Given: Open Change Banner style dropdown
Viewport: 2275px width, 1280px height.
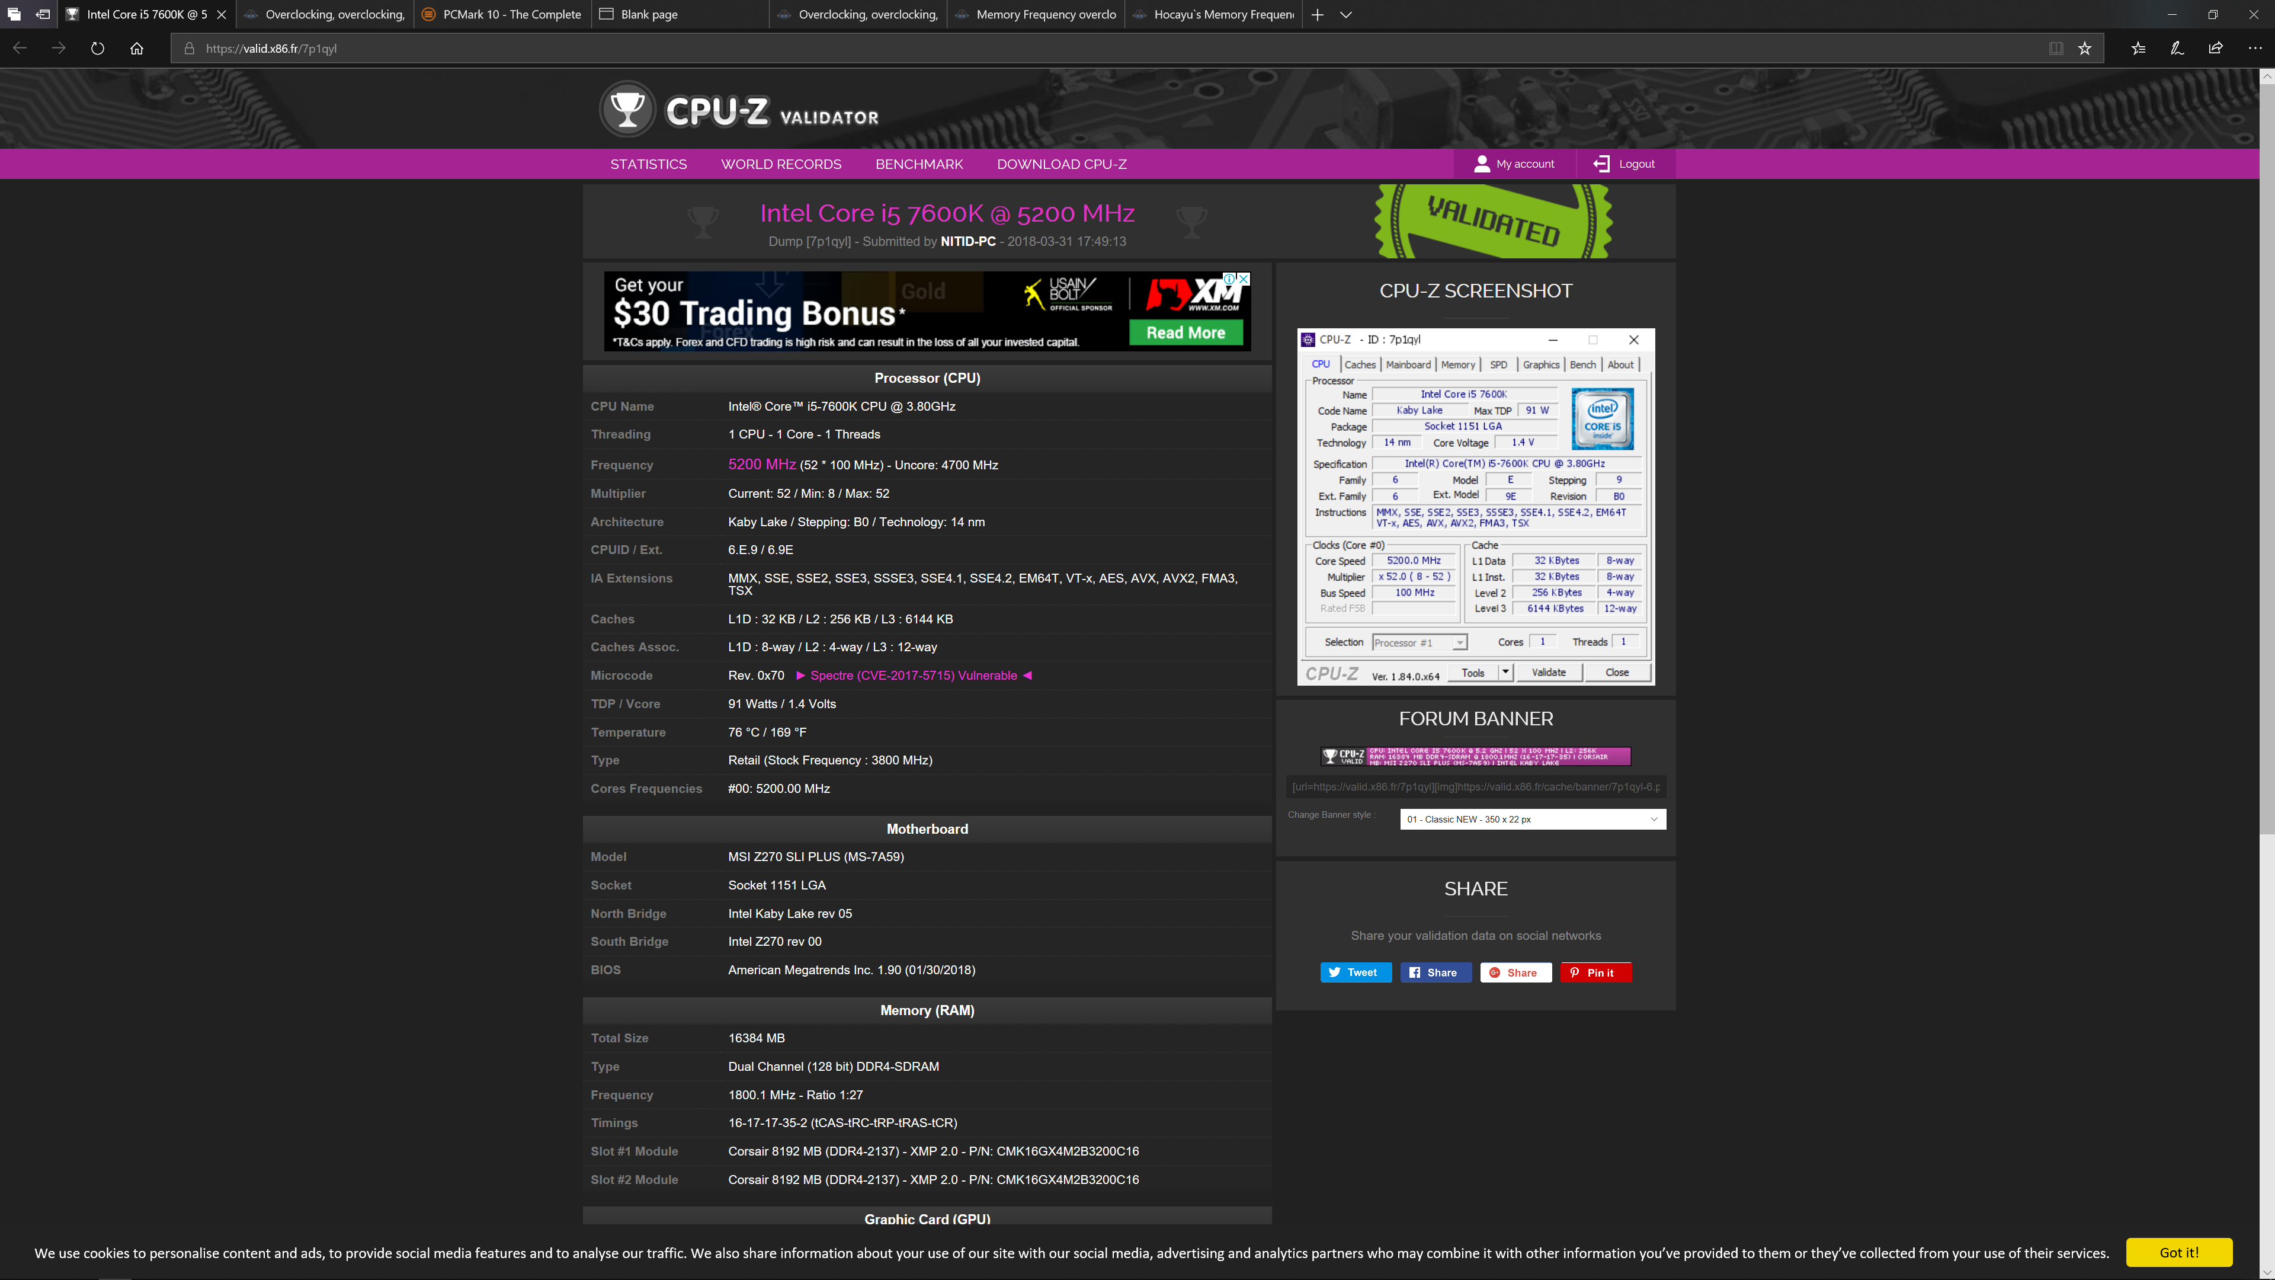Looking at the screenshot, I should tap(1532, 819).
